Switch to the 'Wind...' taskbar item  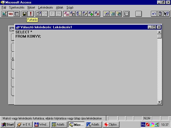[42, 125]
